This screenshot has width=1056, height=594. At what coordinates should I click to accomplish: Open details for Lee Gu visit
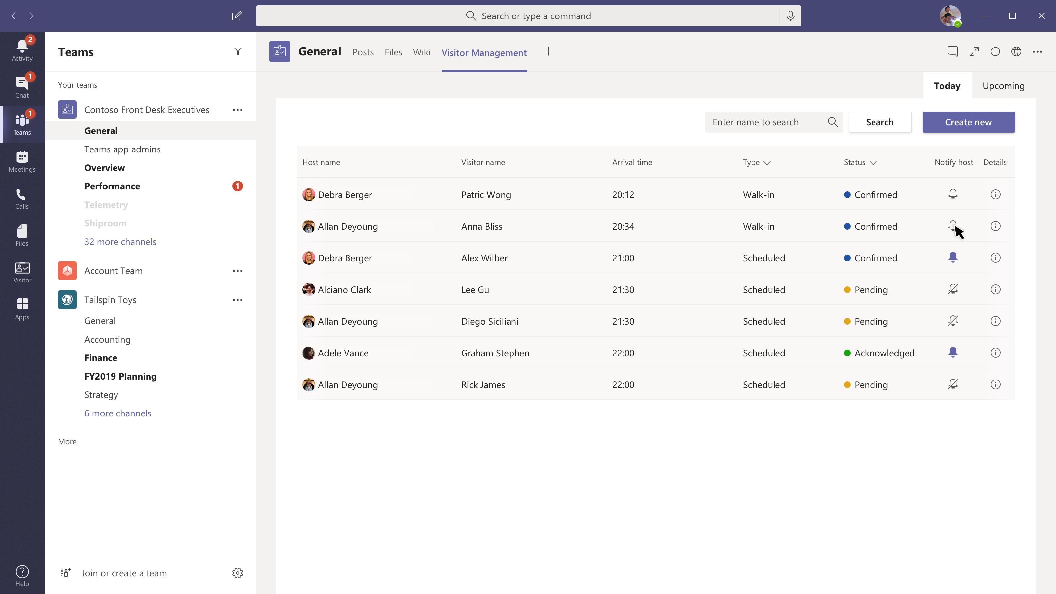995,289
